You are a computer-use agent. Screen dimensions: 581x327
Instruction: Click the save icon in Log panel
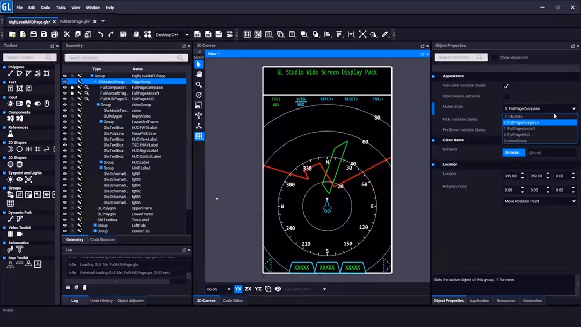(x=68, y=287)
